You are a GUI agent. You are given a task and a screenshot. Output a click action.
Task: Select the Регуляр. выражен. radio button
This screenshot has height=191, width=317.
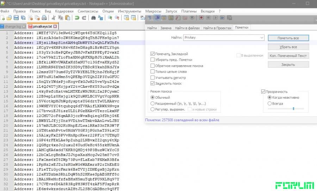(x=153, y=109)
